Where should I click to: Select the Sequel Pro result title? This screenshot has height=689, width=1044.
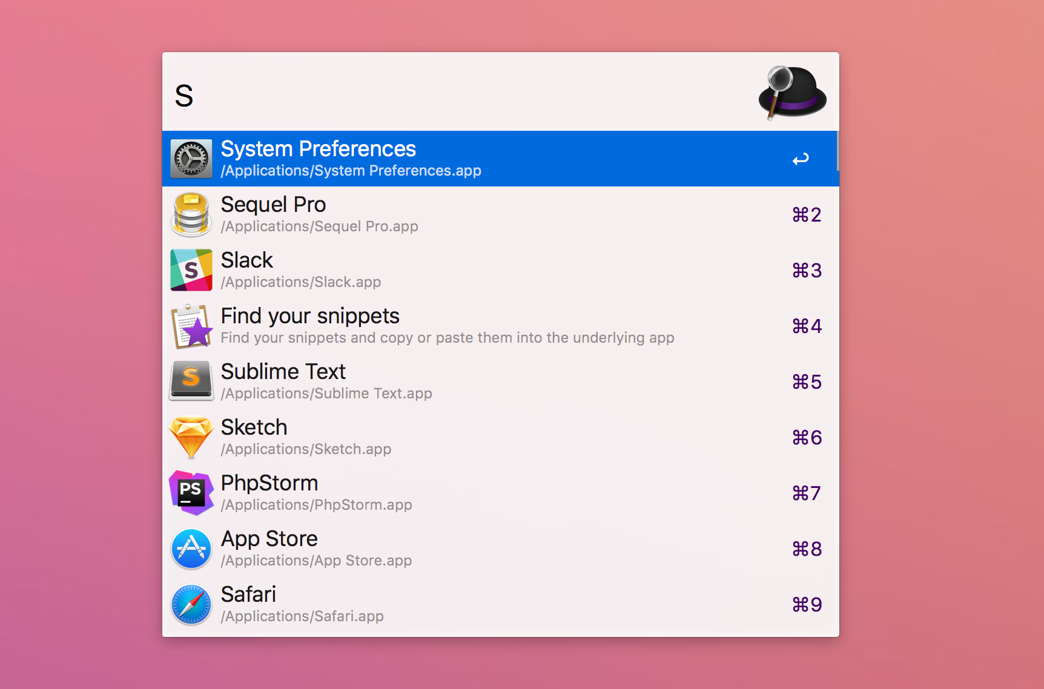tap(274, 205)
